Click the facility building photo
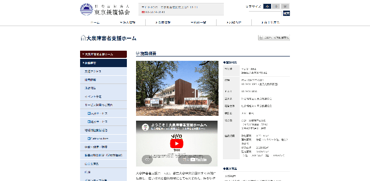 tap(177, 88)
